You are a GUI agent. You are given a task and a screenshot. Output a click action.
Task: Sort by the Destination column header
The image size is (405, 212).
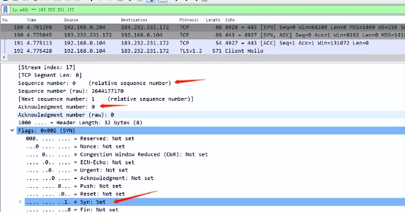point(134,20)
